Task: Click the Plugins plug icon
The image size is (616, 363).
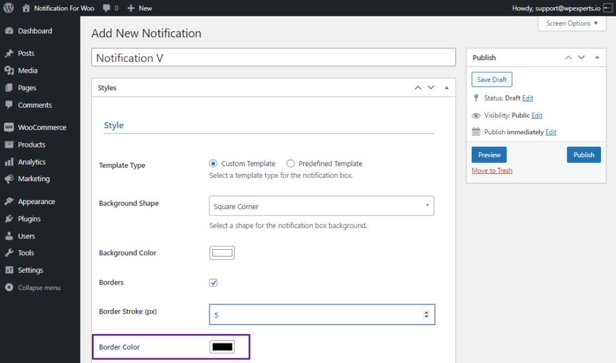Action: click(x=9, y=219)
